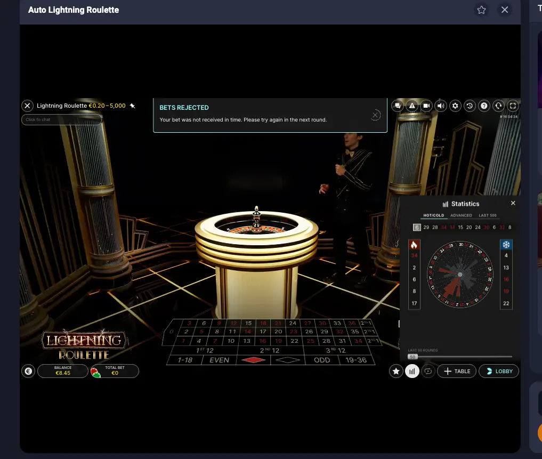Select cold number 13 in statistics
Image resolution: width=542 pixels, height=459 pixels.
(x=506, y=268)
